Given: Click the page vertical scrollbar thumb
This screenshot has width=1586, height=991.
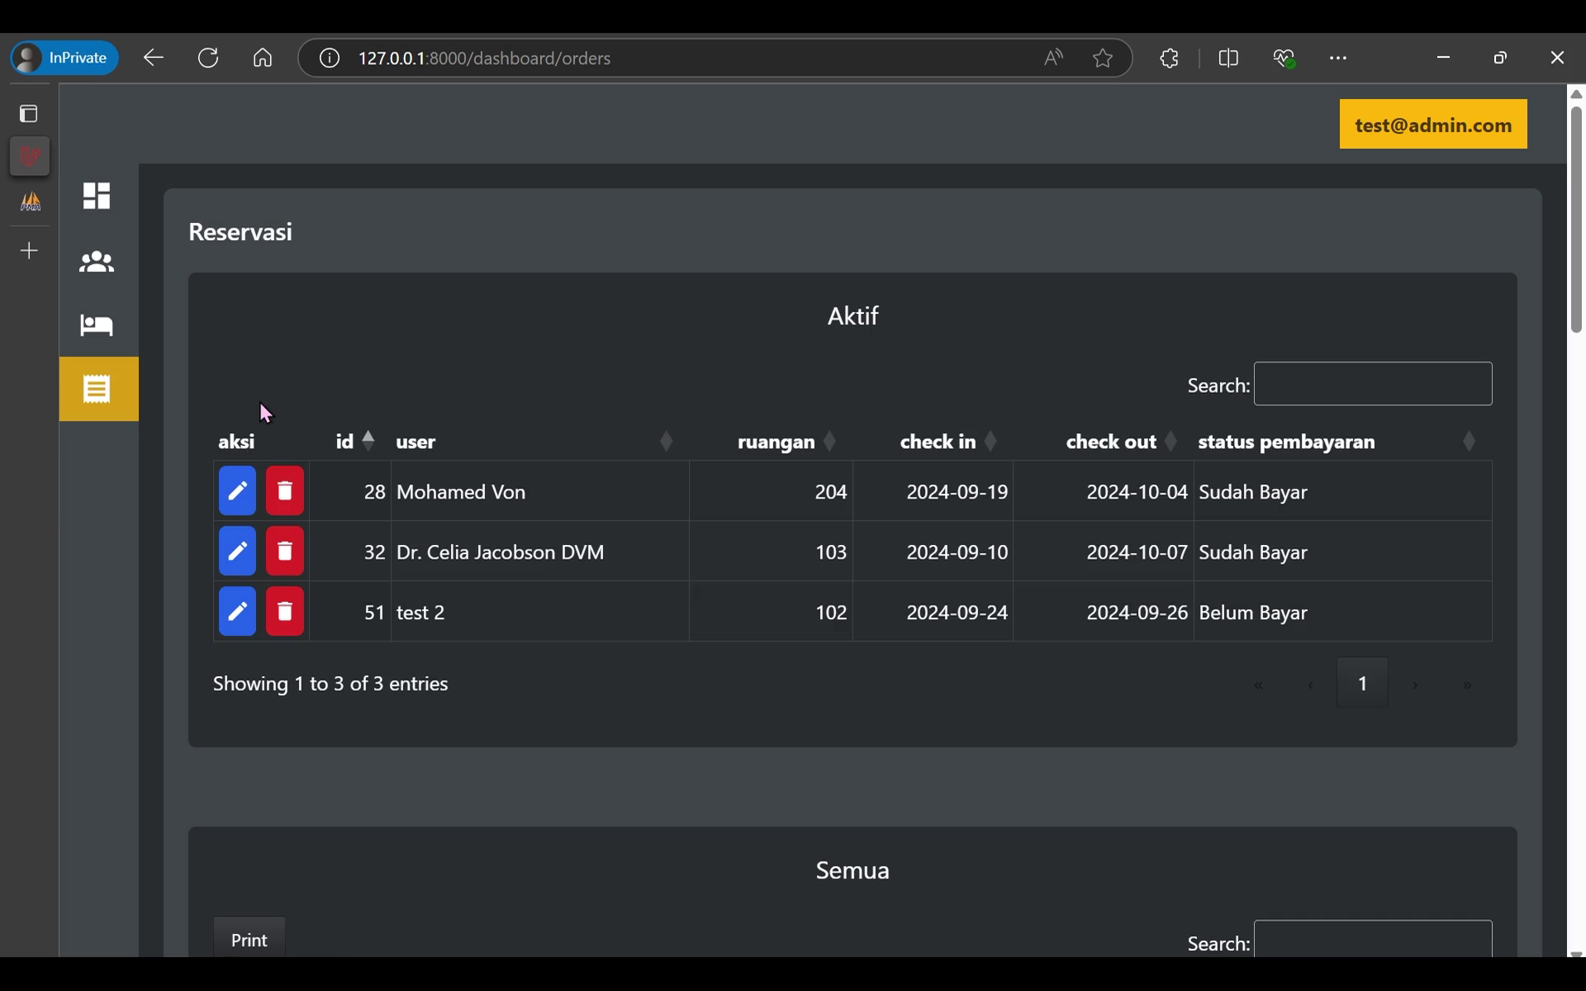Looking at the screenshot, I should click(1576, 219).
